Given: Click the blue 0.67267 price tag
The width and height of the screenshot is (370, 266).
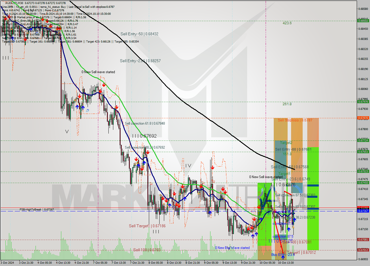Looking at the screenshot, I should [x=363, y=211].
